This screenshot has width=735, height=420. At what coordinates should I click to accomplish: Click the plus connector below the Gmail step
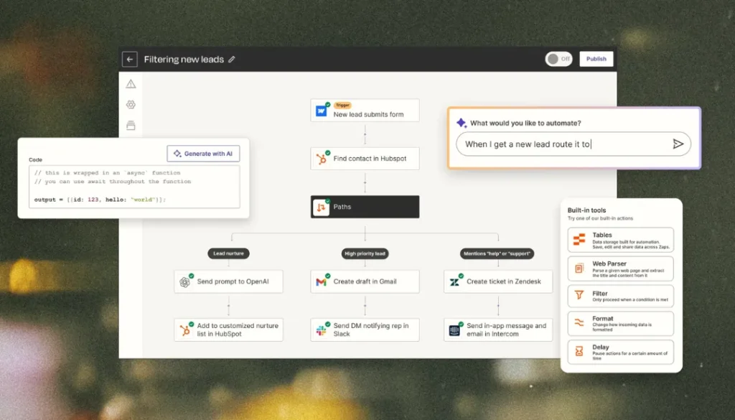[365, 306]
